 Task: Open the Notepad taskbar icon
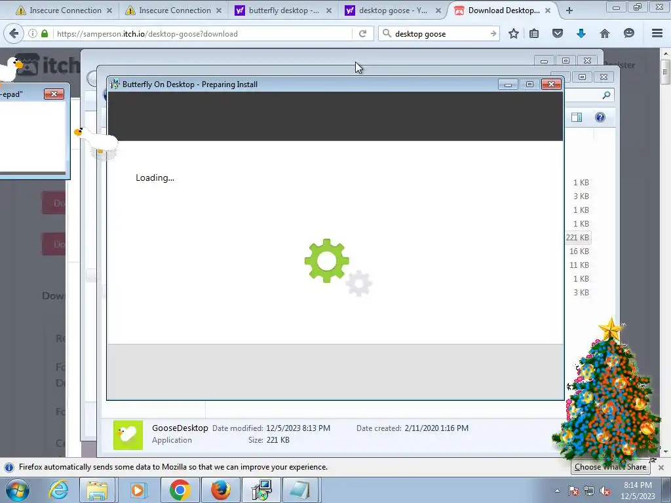click(x=299, y=490)
